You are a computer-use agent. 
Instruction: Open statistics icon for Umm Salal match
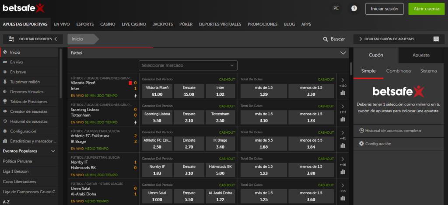[x=343, y=198]
